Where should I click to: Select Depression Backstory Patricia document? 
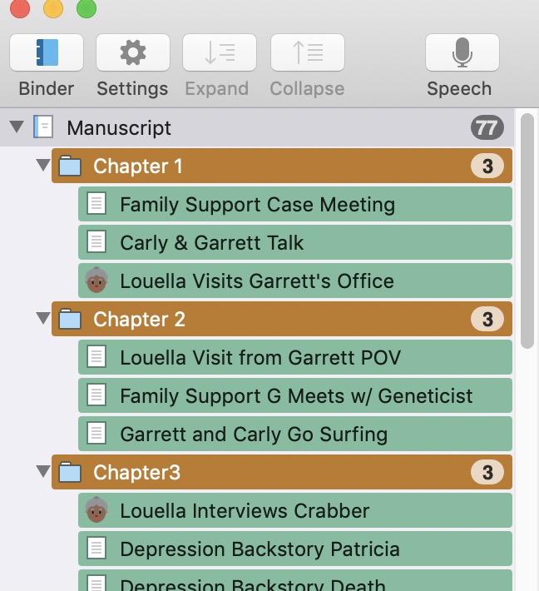coord(295,549)
